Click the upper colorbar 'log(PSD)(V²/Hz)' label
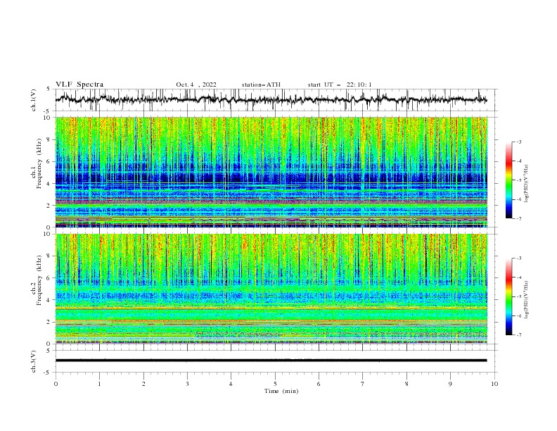The height and width of the screenshot is (431, 557). [x=526, y=184]
